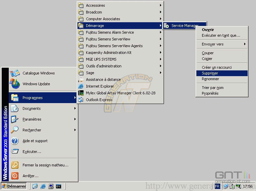The width and height of the screenshot is (256, 191).
Task: Expand the Kaspersky Administration Kit arrow
Action: tap(160, 53)
